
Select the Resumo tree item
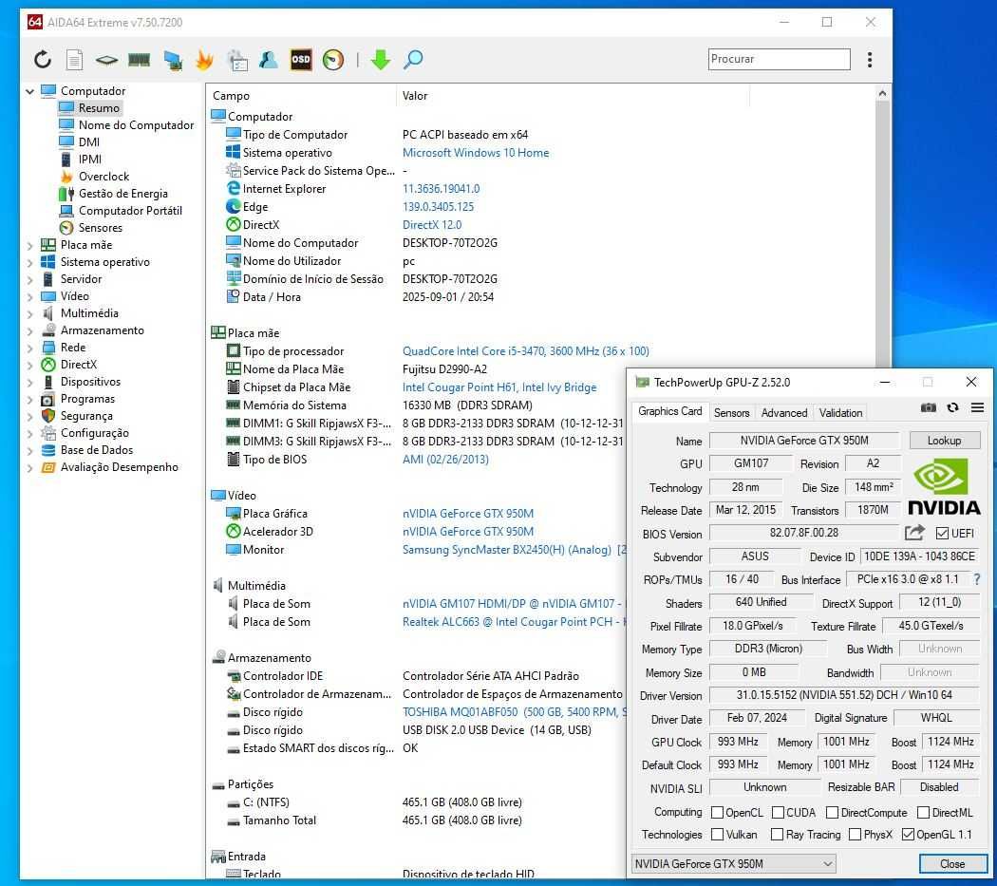[99, 107]
